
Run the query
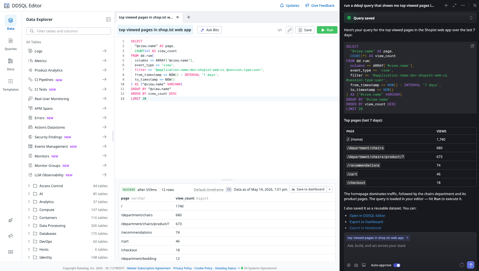[327, 30]
